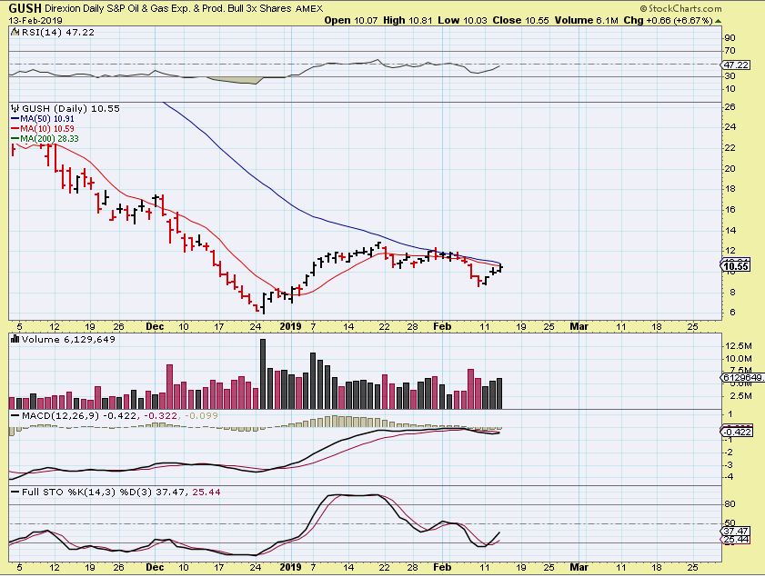The image size is (765, 577).
Task: Click the 12.5M volume axis label
Action: (739, 346)
